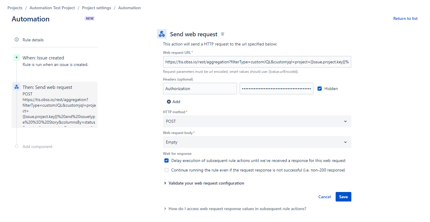Click the Add component circle marker
430x222 pixels.
click(x=17, y=147)
